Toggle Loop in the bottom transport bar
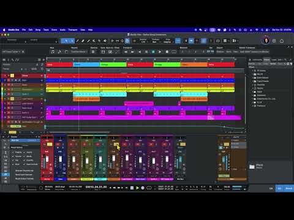Viewport: 294px width, 220px height. click(x=149, y=188)
